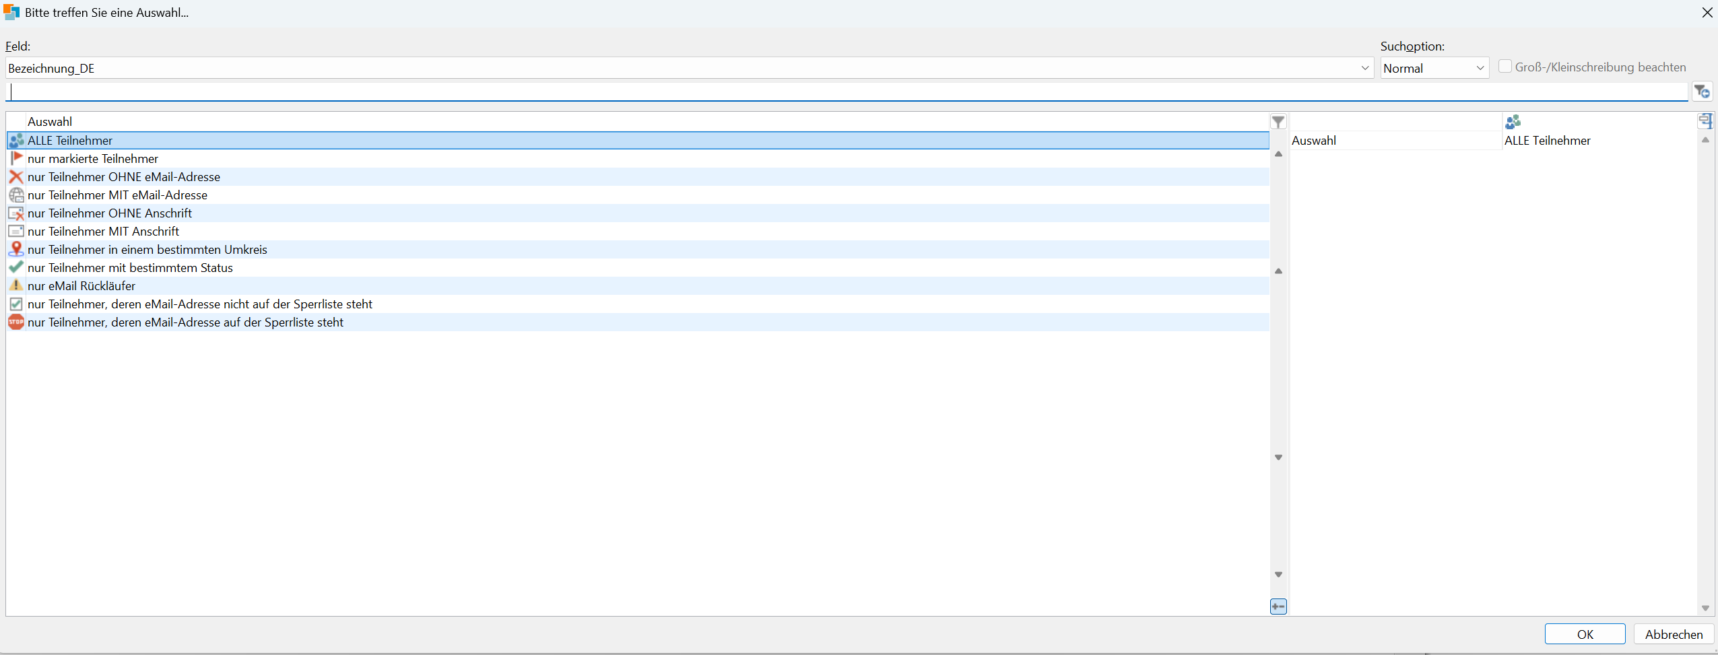
Task: Enable Groß-/Kleinschreibung beachten checkbox
Action: 1505,67
